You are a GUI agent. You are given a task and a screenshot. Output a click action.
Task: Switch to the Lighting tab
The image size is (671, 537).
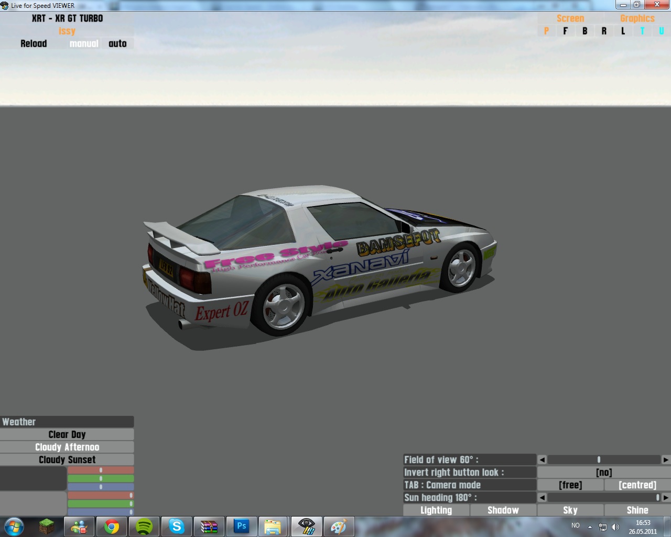436,510
